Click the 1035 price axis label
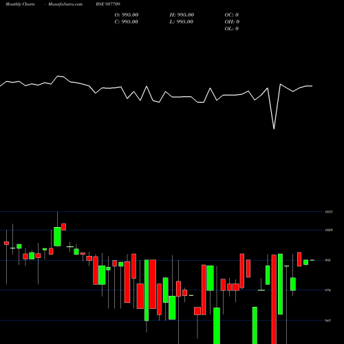344x344 pixels. click(328, 212)
